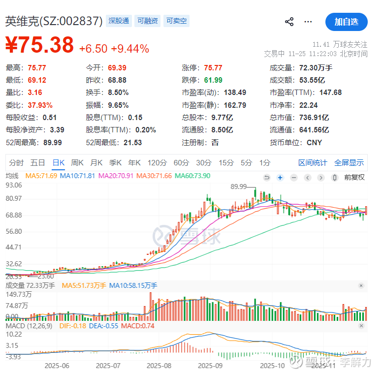This screenshot has height=374, width=383.
Task: Click the 可卖空 tag
Action: 176,21
